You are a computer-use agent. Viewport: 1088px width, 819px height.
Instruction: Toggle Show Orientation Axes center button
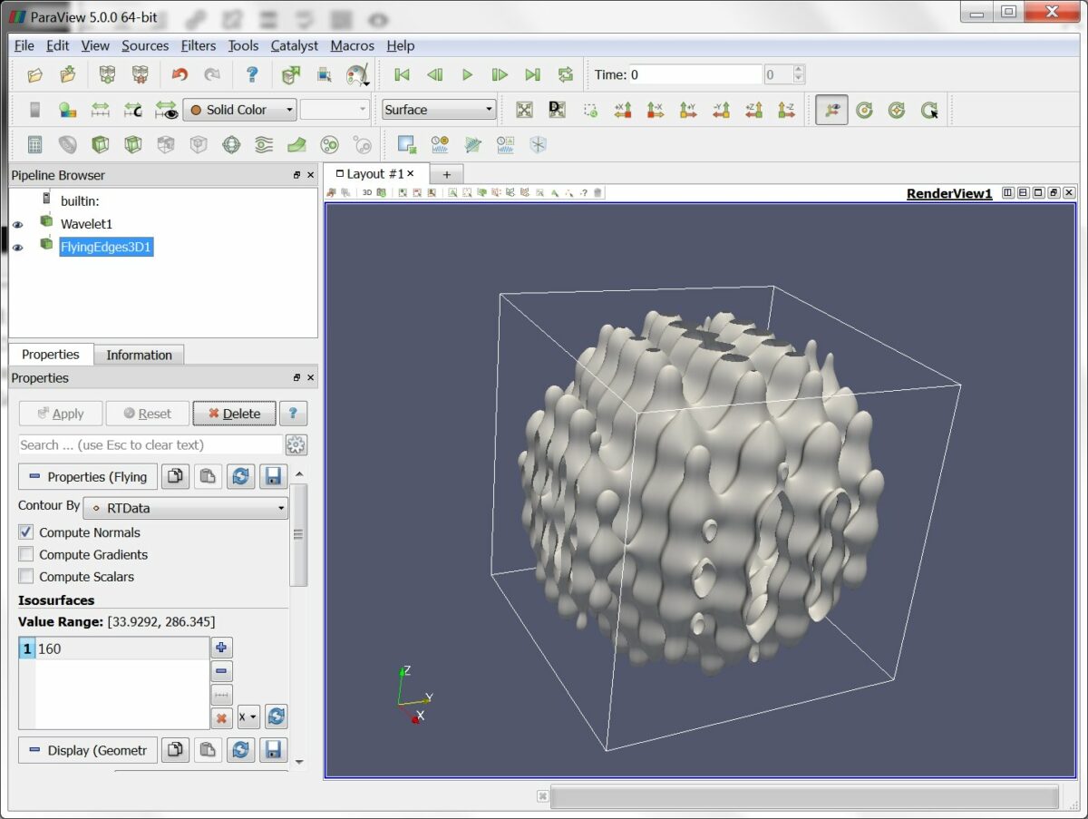tap(831, 110)
